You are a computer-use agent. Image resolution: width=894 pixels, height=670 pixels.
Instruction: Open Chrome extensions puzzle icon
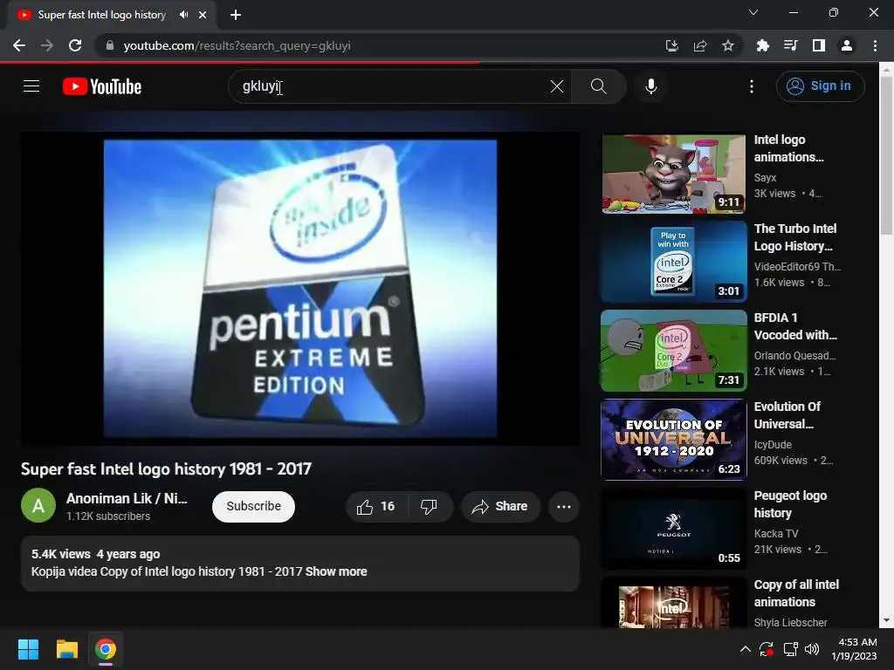pyautogui.click(x=762, y=45)
